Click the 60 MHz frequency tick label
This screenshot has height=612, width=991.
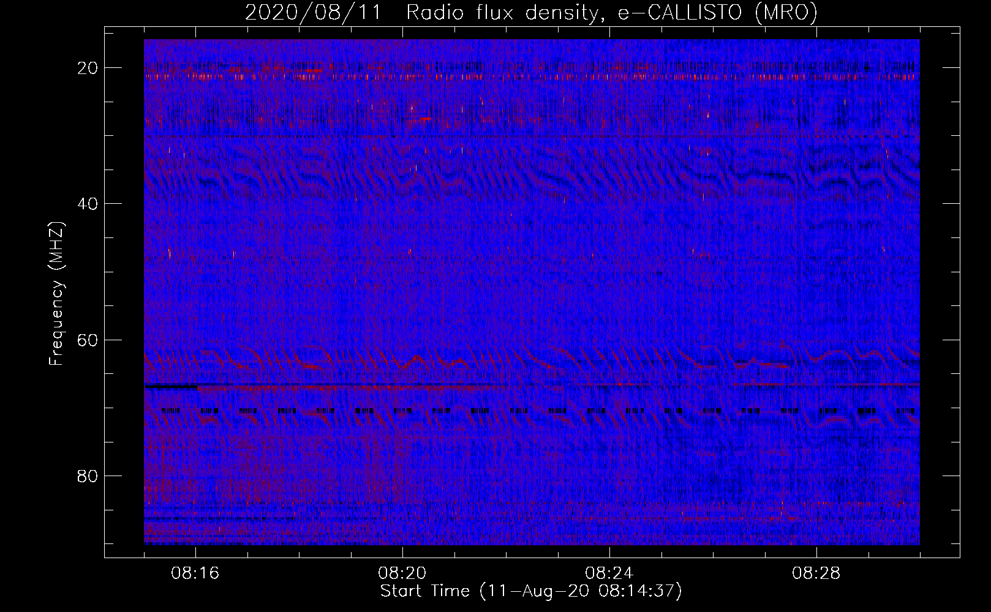(x=88, y=340)
